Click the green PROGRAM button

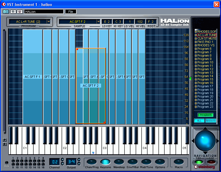[x=206, y=115]
